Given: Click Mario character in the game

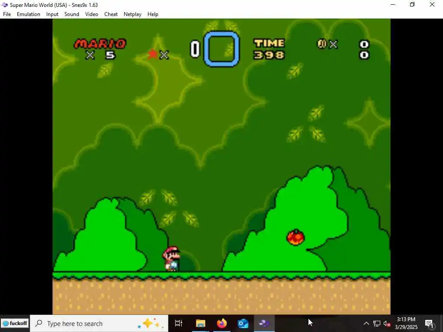Looking at the screenshot, I should 171,259.
